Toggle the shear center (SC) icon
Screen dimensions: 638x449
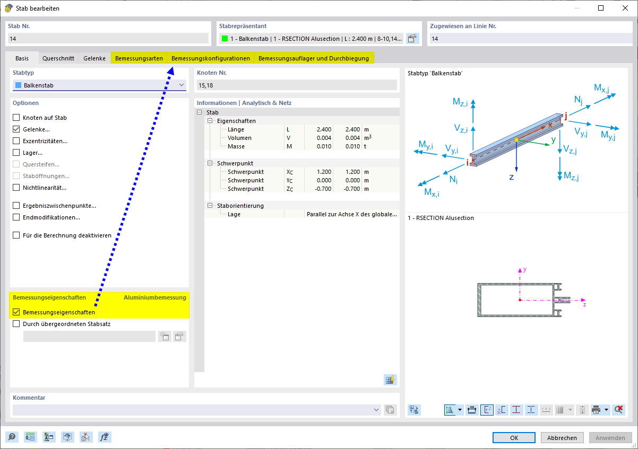pos(502,410)
